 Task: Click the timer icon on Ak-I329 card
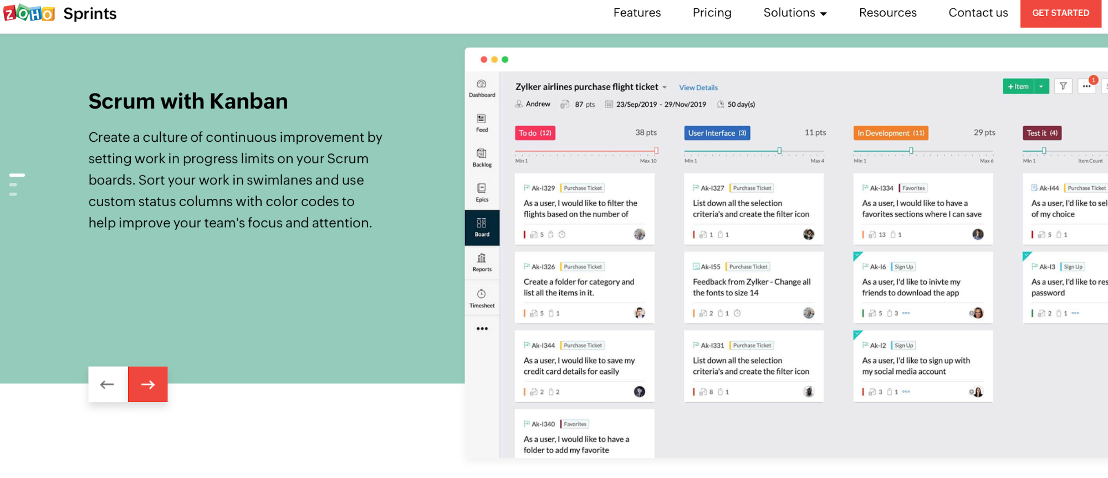click(x=562, y=234)
